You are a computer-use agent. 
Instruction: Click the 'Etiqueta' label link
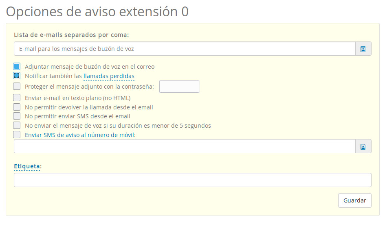click(27, 166)
